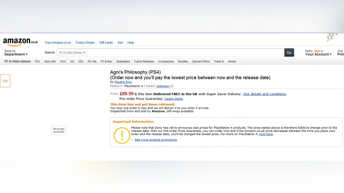Expand the Rated Unknown dropdown arrow
344x193 pixels.
point(172,86)
